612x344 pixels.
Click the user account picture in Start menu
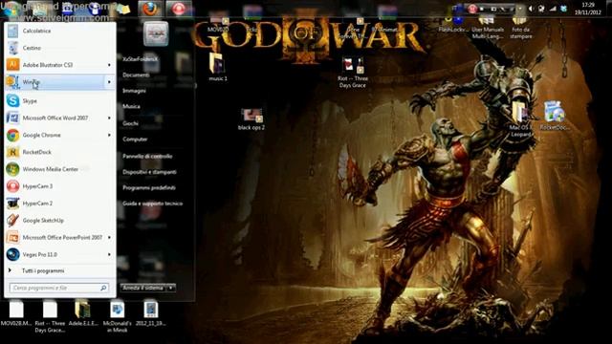pos(156,33)
